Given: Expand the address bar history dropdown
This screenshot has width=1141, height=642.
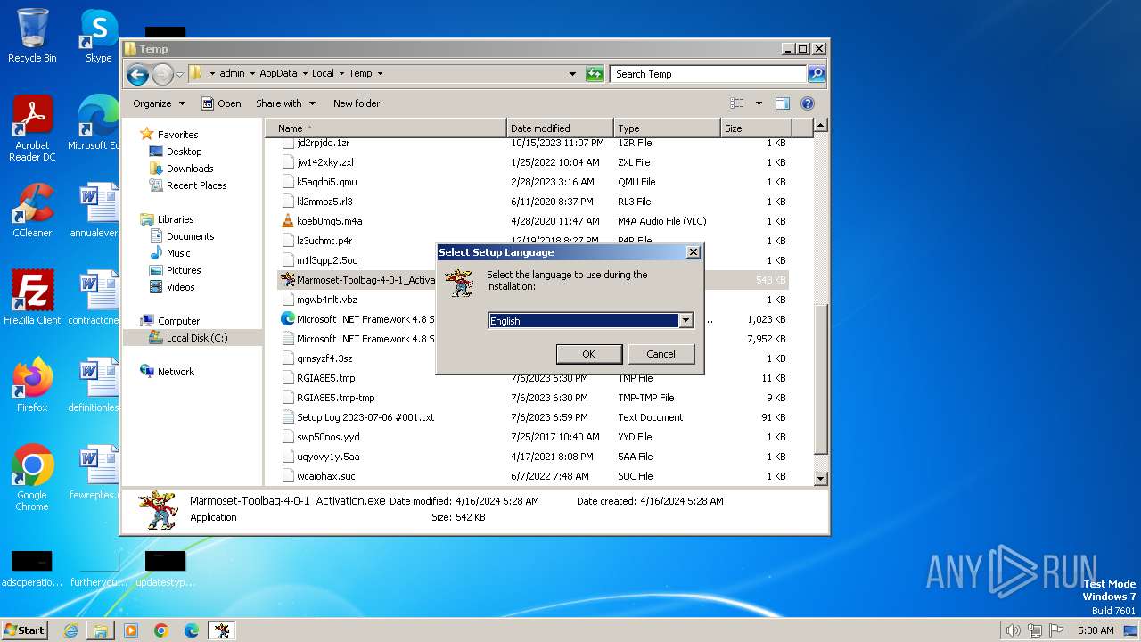Looking at the screenshot, I should click(572, 74).
